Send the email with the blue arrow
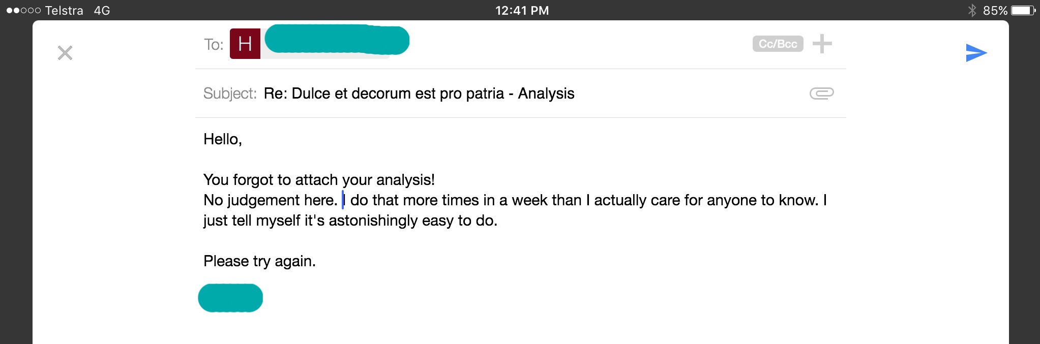The width and height of the screenshot is (1040, 344). [x=976, y=53]
